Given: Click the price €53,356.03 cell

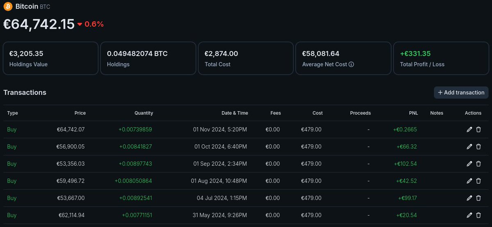Looking at the screenshot, I should [x=71, y=164].
